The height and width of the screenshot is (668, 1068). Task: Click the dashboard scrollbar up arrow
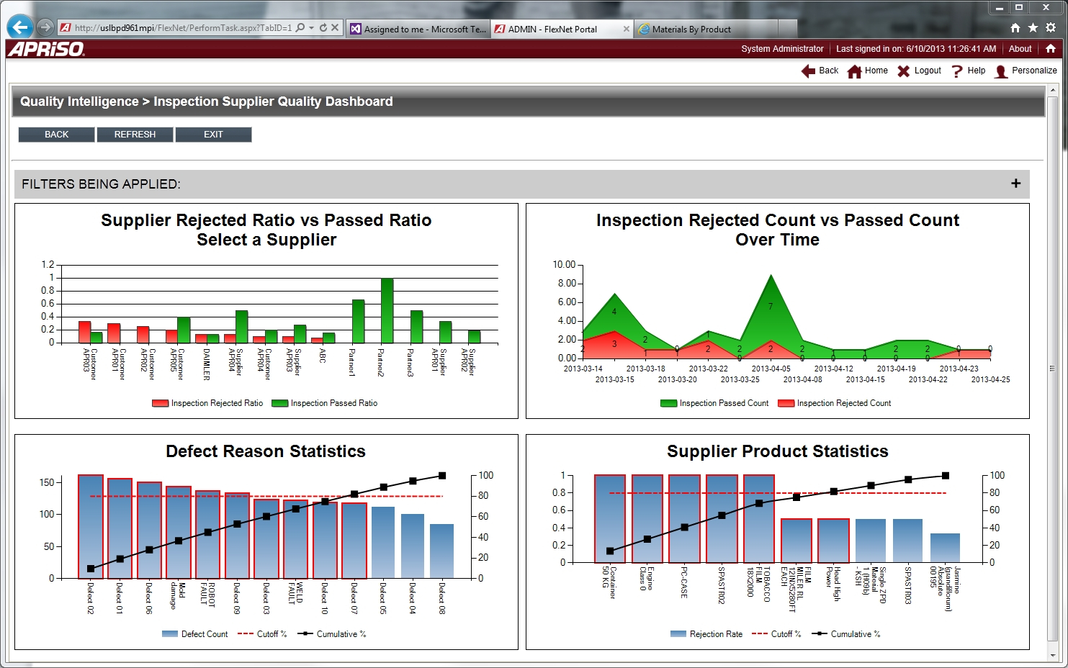point(1053,90)
